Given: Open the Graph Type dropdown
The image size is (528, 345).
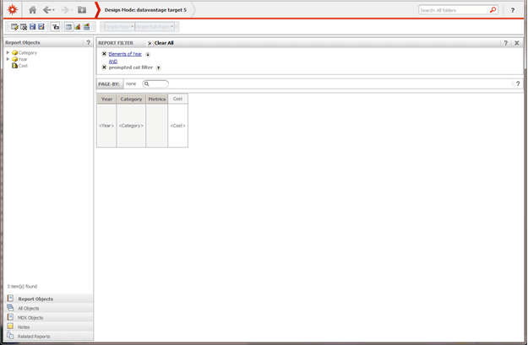Looking at the screenshot, I should (x=119, y=26).
